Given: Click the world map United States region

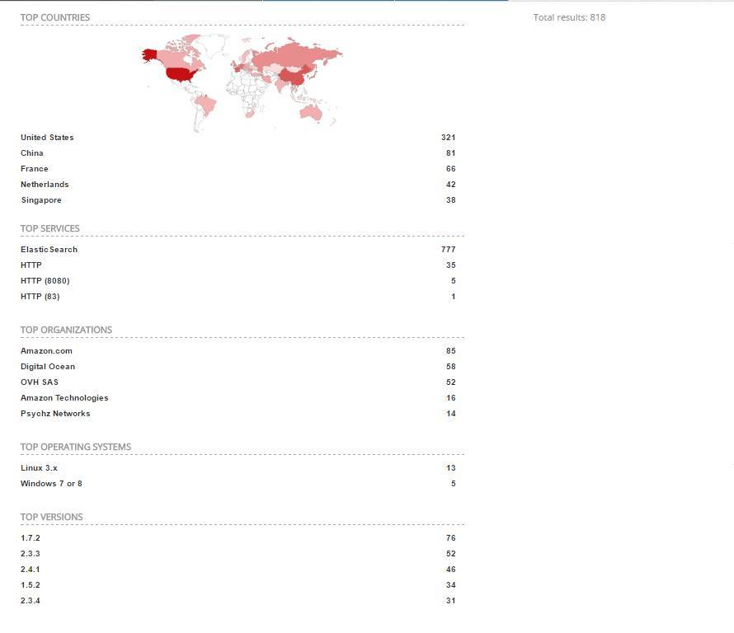Looking at the screenshot, I should tap(181, 75).
